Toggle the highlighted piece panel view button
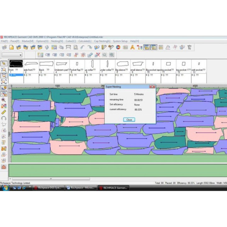227x227 pixels. 147,47
